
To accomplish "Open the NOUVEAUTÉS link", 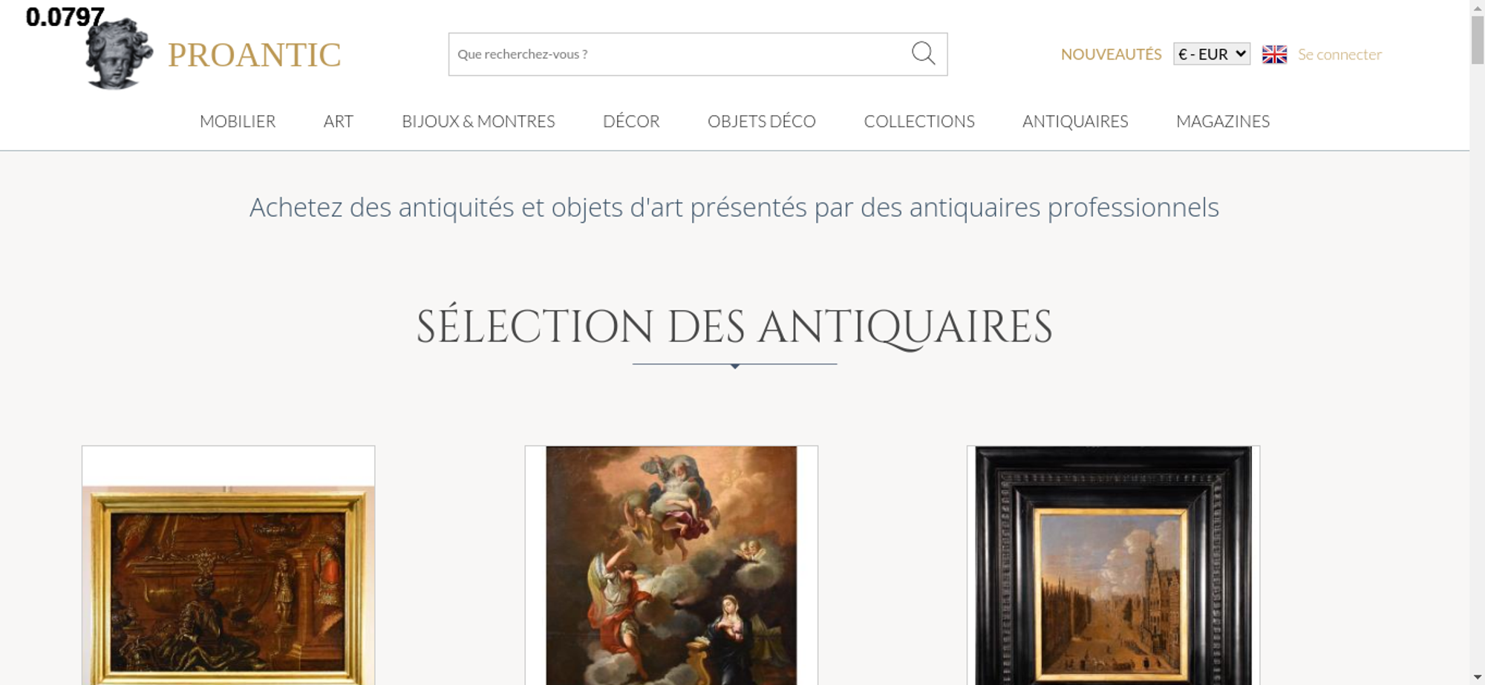I will pos(1111,54).
